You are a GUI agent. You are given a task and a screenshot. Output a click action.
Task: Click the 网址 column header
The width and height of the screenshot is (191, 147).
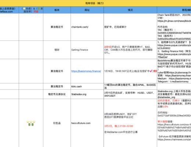[87, 10]
